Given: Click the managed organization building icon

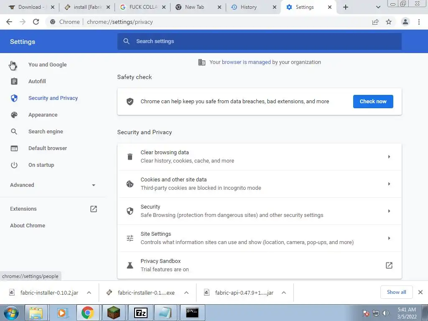Looking at the screenshot, I should pos(202,62).
